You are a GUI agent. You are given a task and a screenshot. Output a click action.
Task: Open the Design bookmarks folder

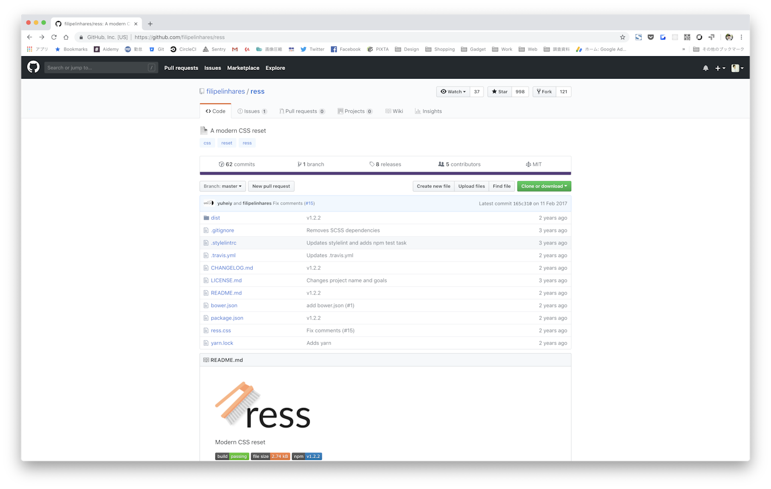point(406,49)
